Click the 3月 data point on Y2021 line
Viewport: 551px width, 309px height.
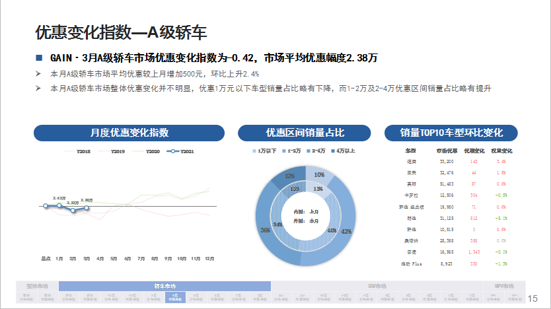pyautogui.click(x=87, y=208)
